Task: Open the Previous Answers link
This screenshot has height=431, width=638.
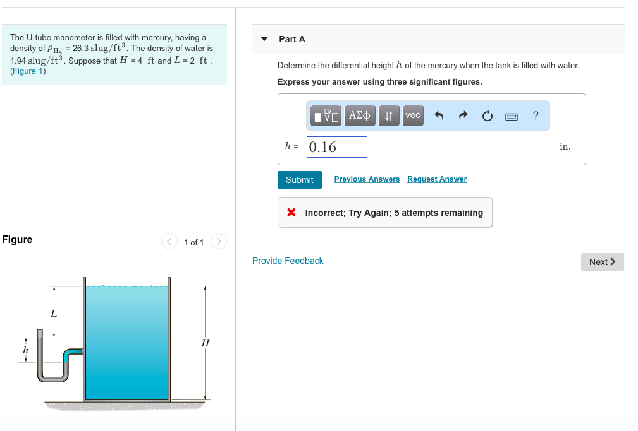Action: pos(367,179)
